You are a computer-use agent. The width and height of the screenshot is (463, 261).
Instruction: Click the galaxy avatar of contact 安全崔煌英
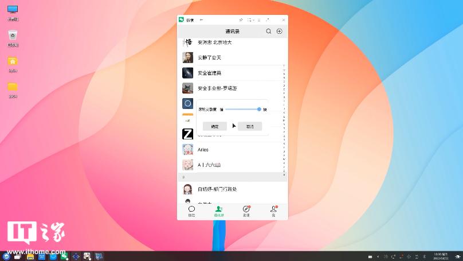[x=187, y=73]
